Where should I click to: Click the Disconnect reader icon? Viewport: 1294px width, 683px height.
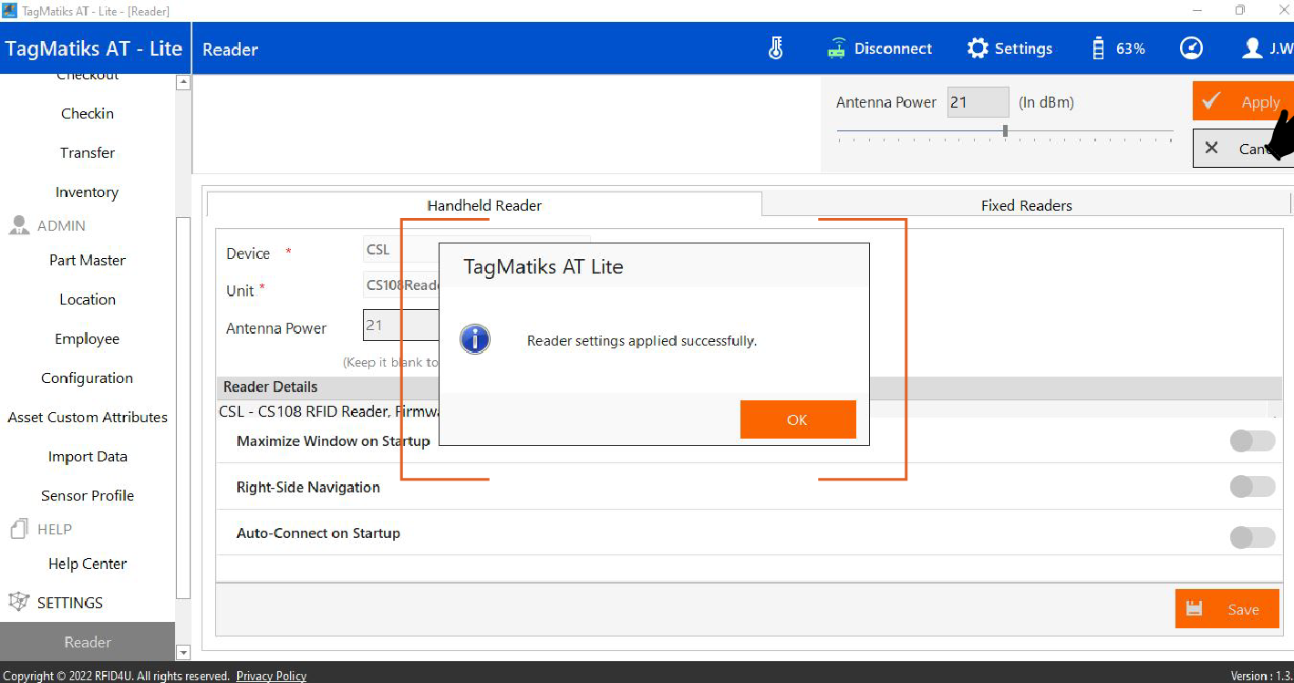[x=836, y=49]
